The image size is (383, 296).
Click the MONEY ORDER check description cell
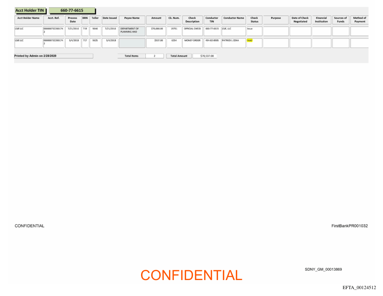point(192,41)
